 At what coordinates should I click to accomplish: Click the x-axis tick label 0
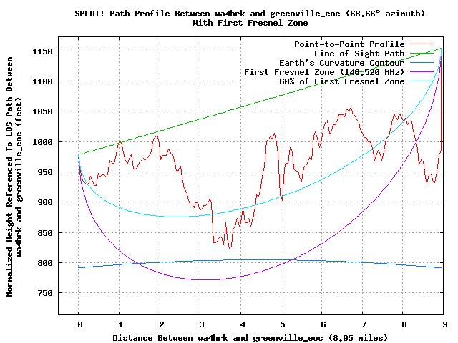pos(80,324)
